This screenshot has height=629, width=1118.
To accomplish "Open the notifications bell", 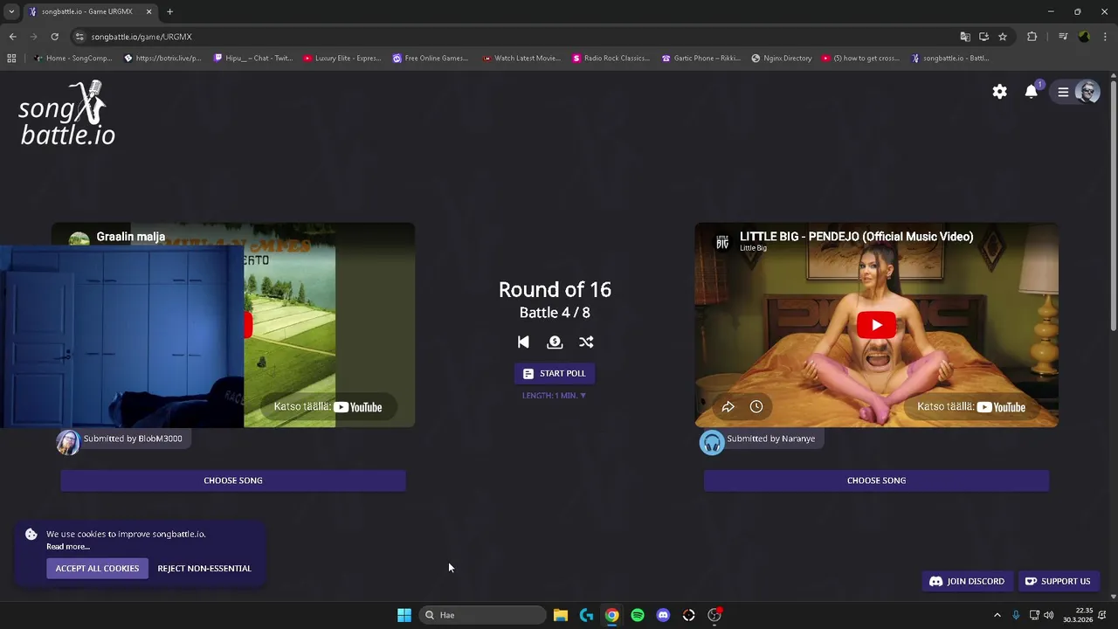I will (x=1032, y=92).
